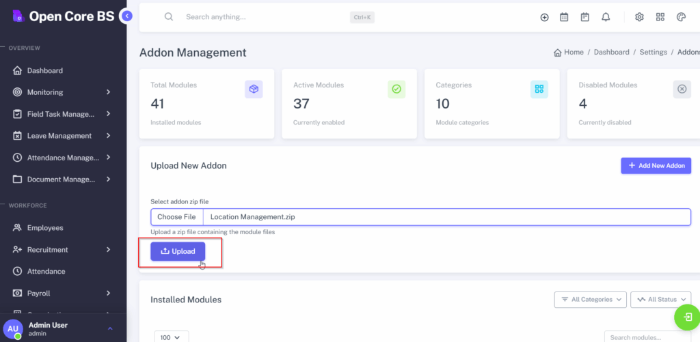This screenshot has height=342, width=700.
Task: Open Dashboard from the sidebar
Action: (x=45, y=70)
